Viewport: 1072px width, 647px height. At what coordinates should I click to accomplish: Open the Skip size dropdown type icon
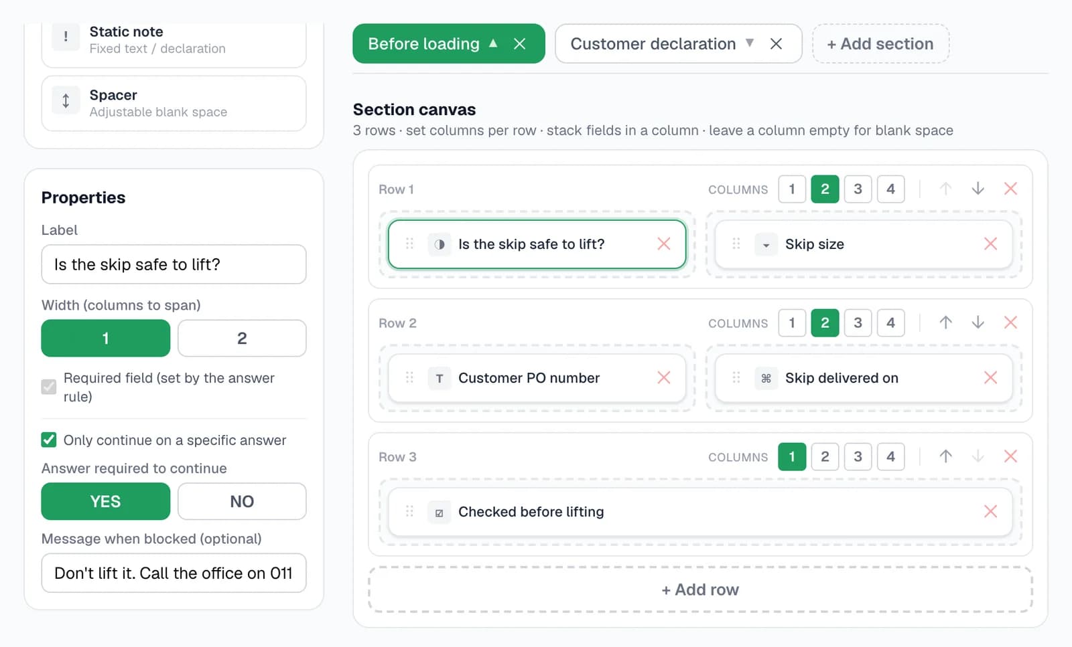(766, 244)
